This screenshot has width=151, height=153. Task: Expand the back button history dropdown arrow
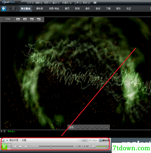(x=8, y=10)
